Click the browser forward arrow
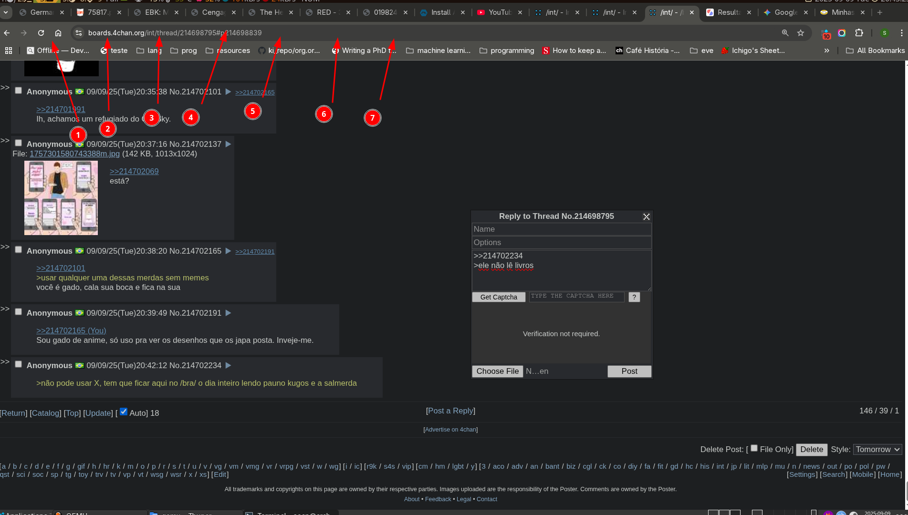 [24, 33]
